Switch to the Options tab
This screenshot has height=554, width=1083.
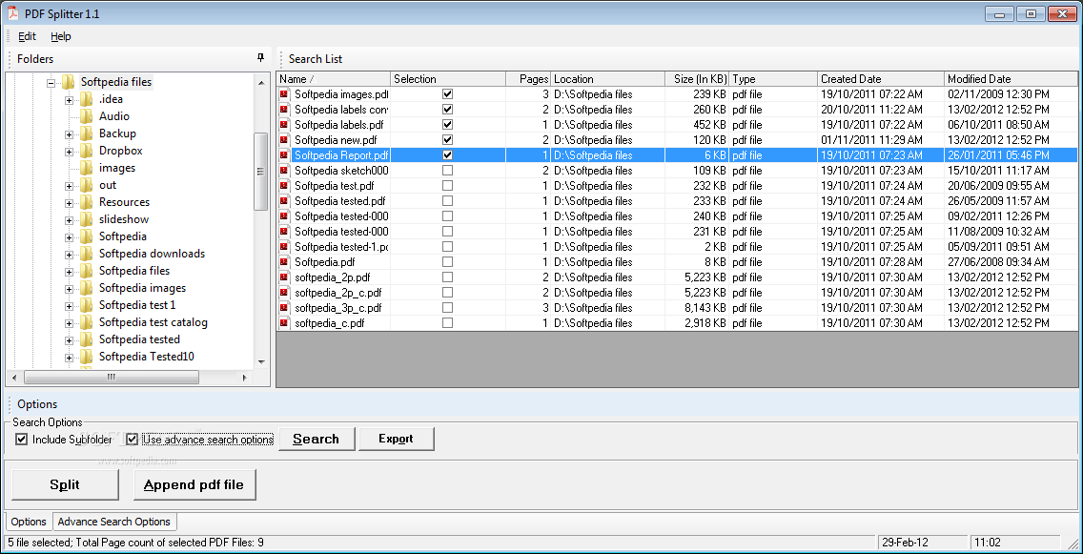29,522
